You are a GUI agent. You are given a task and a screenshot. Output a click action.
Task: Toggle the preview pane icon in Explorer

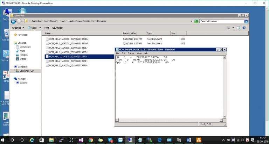239,28
